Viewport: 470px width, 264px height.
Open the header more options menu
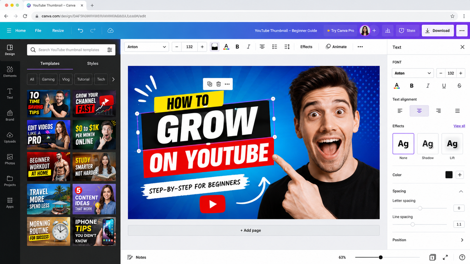point(462,31)
